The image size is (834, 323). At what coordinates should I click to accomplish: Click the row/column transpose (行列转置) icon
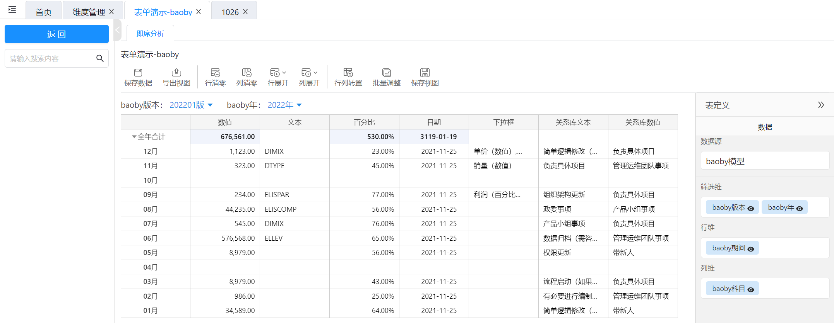pos(348,73)
